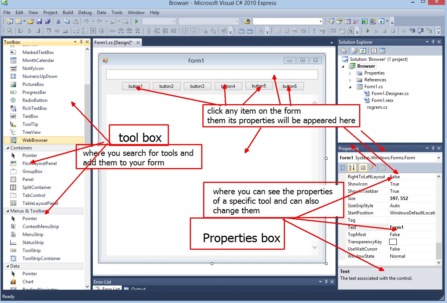This screenshot has height=303, width=447.
Task: Toggle Categorized view in Properties panel
Action: point(343,168)
